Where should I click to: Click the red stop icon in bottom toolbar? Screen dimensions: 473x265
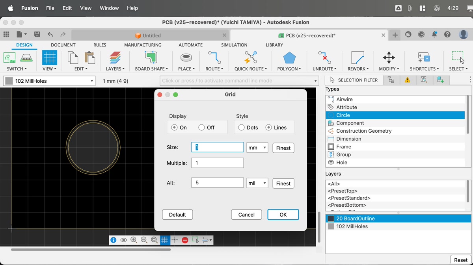pos(185,240)
